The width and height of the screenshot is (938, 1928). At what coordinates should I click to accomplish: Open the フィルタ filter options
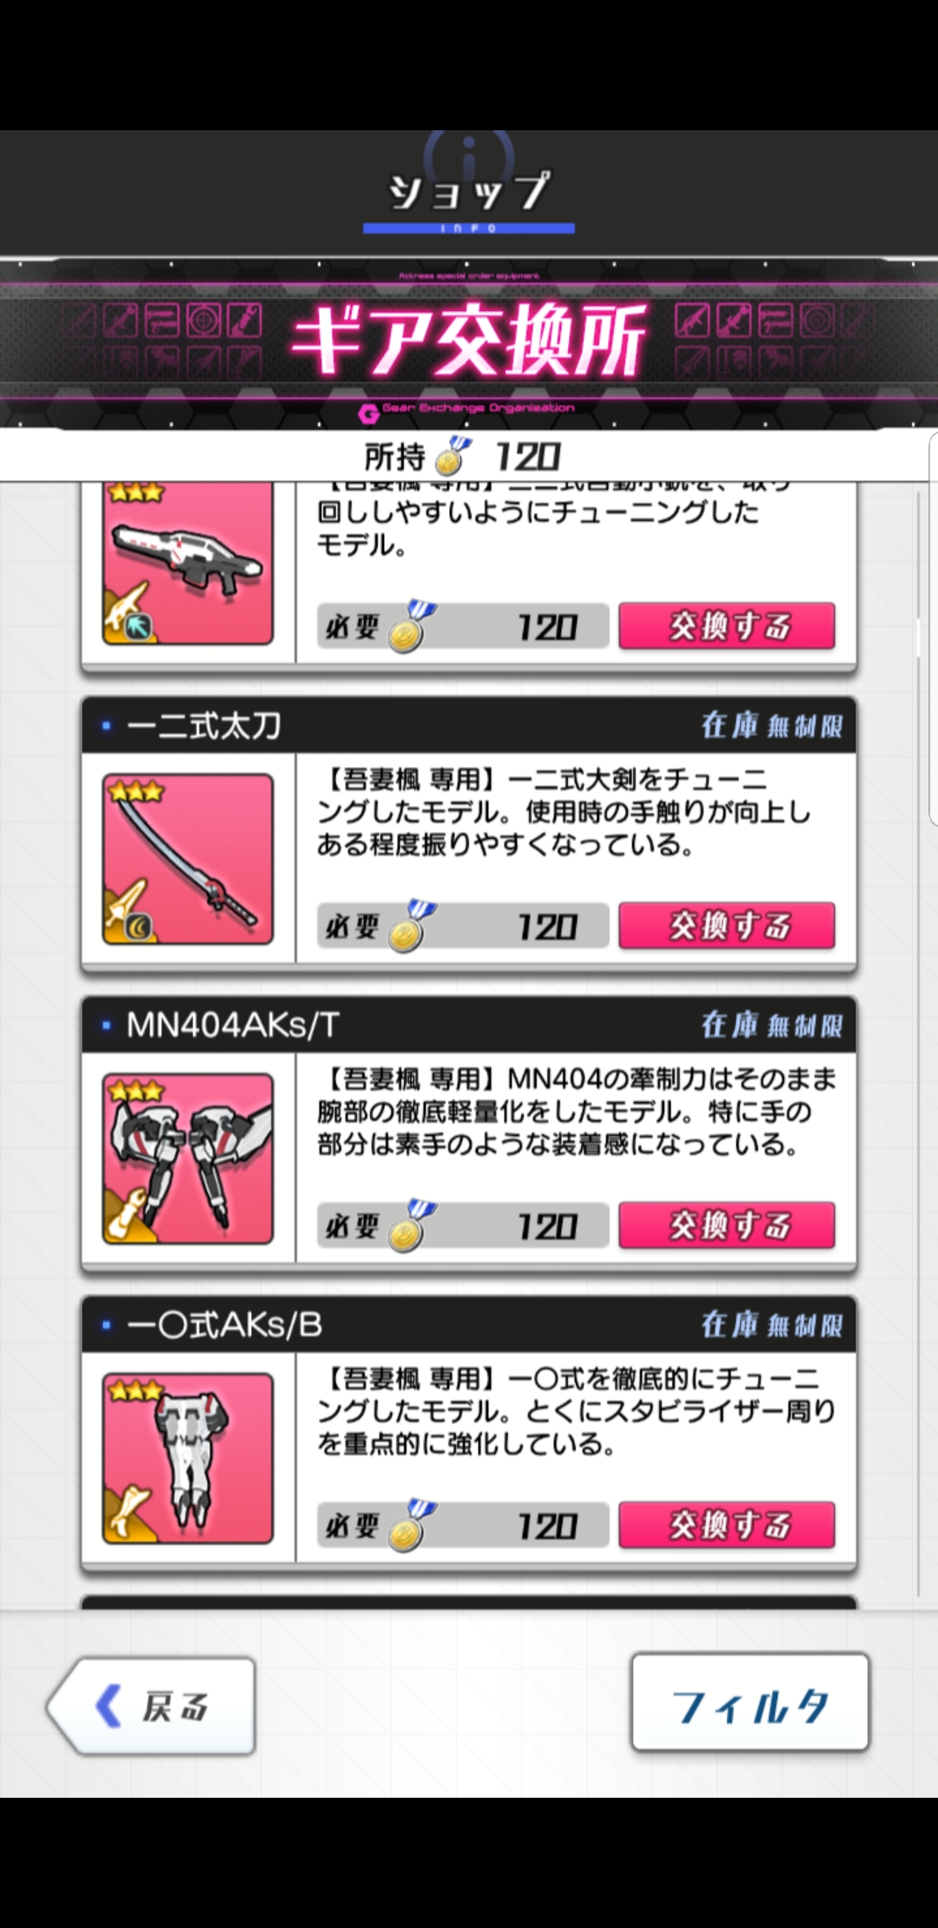point(750,1702)
